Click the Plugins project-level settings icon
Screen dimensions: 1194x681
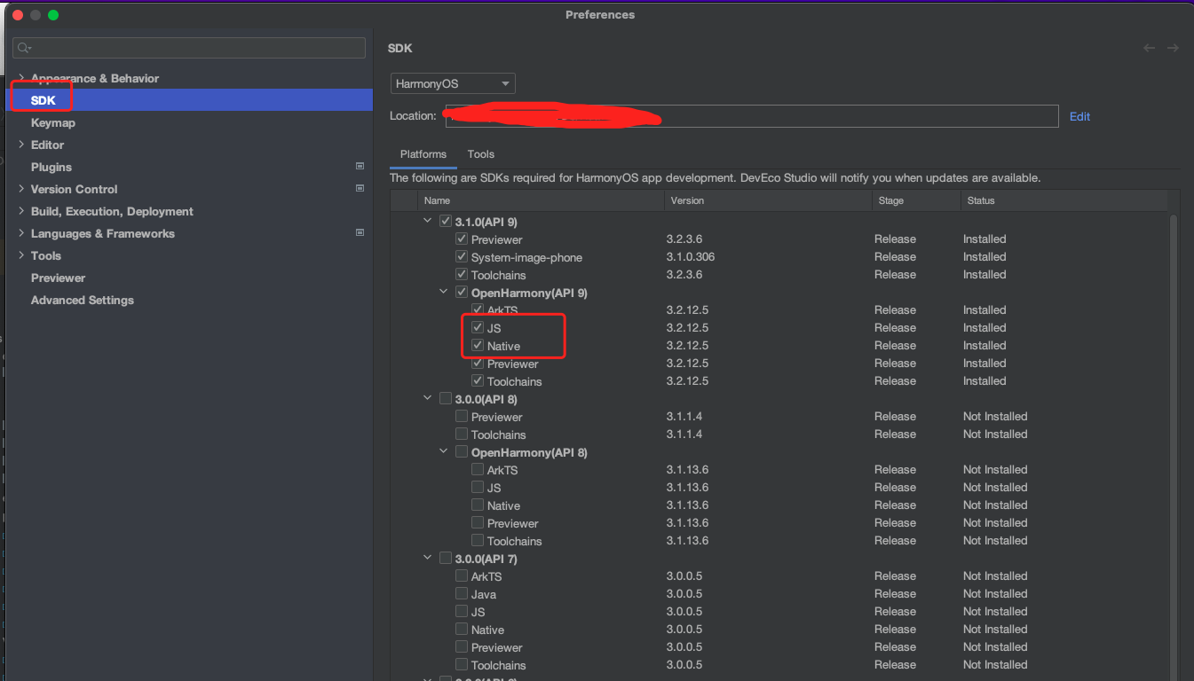coord(360,167)
